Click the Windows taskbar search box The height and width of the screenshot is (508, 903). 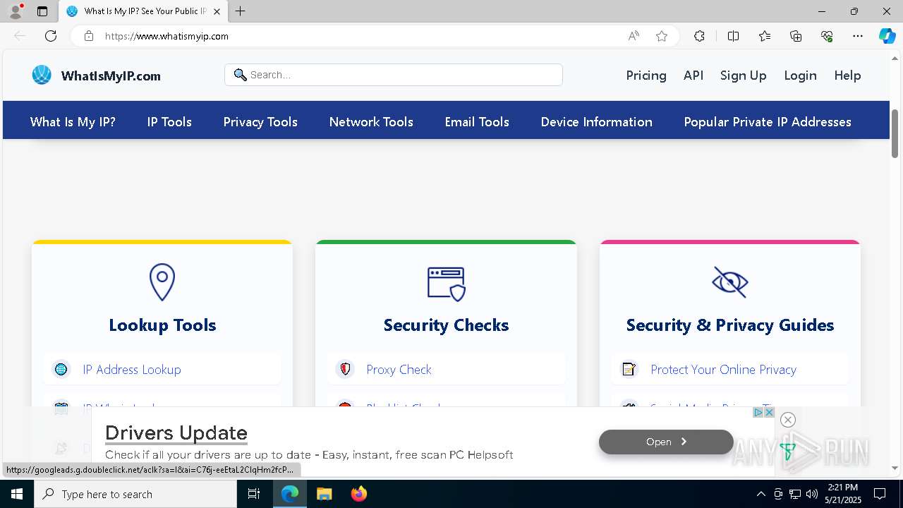tap(135, 494)
